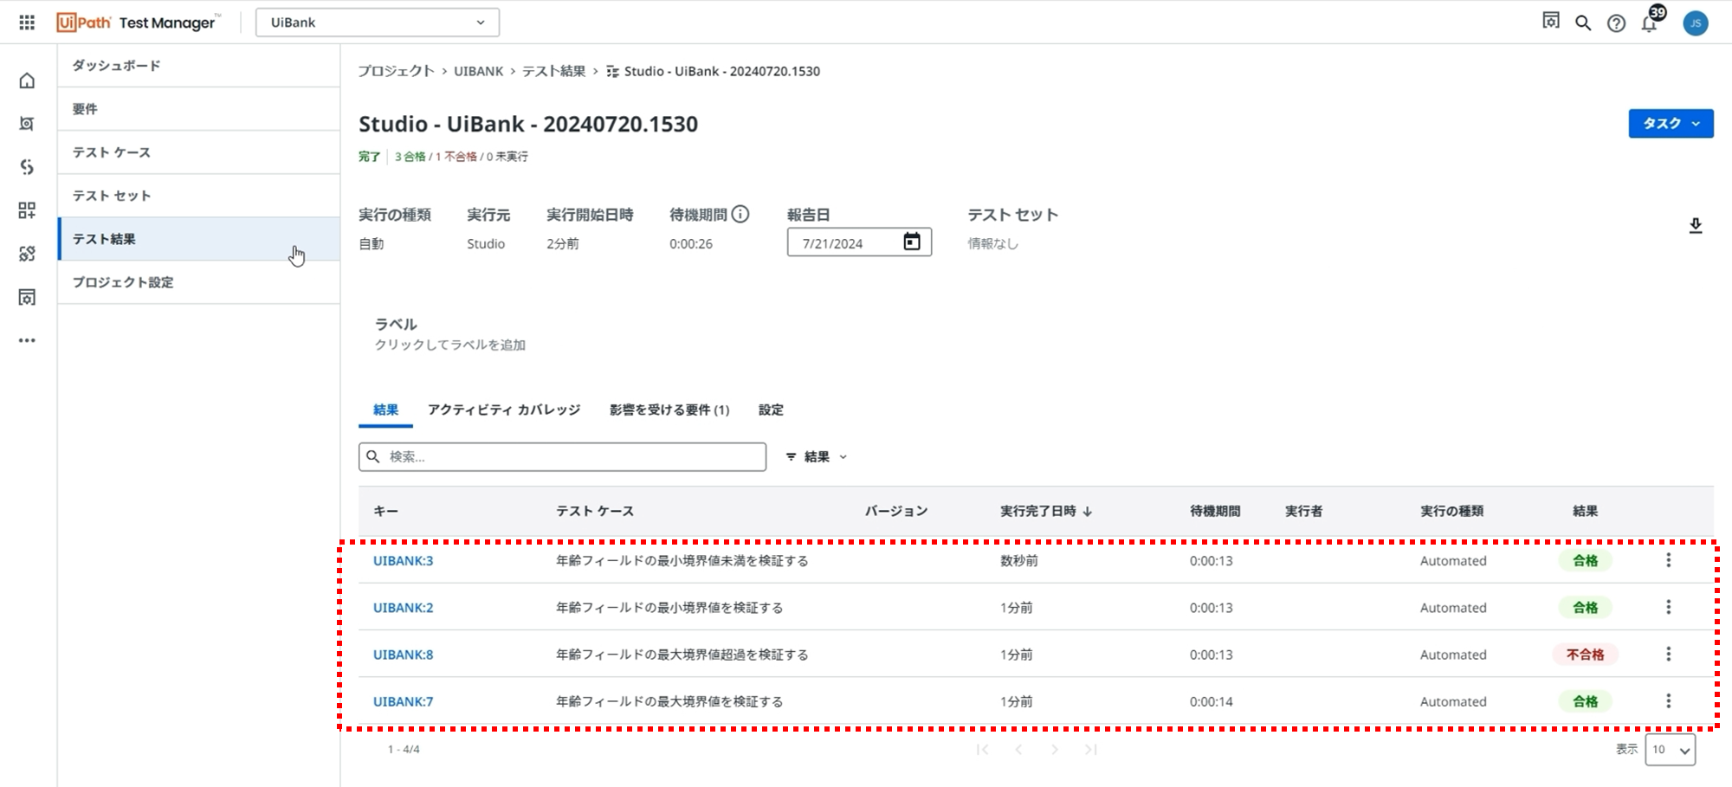Open the more options menu for UIBANK:7
1732x787 pixels.
pyautogui.click(x=1668, y=700)
